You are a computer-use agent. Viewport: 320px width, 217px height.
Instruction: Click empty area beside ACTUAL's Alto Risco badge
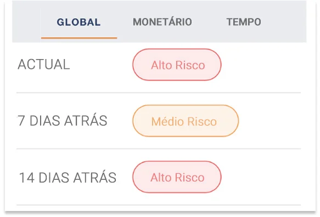click(x=261, y=64)
